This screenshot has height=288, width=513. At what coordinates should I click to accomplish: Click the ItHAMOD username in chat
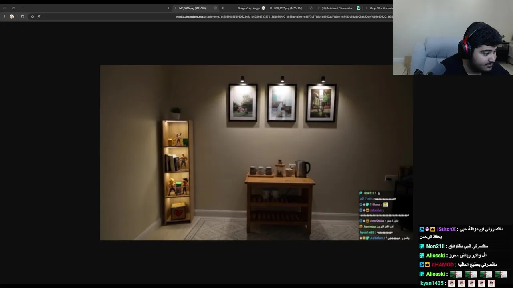[442, 264]
